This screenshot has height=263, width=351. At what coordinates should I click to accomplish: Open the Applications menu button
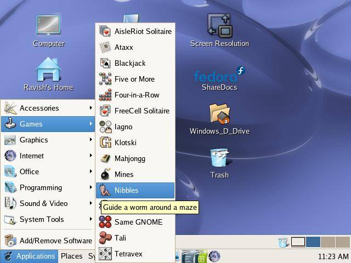coord(30,256)
